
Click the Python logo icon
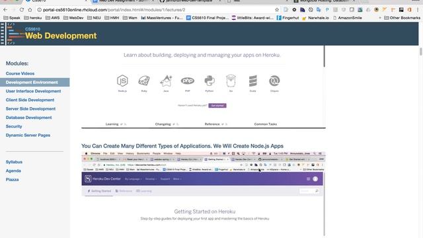[x=210, y=81]
